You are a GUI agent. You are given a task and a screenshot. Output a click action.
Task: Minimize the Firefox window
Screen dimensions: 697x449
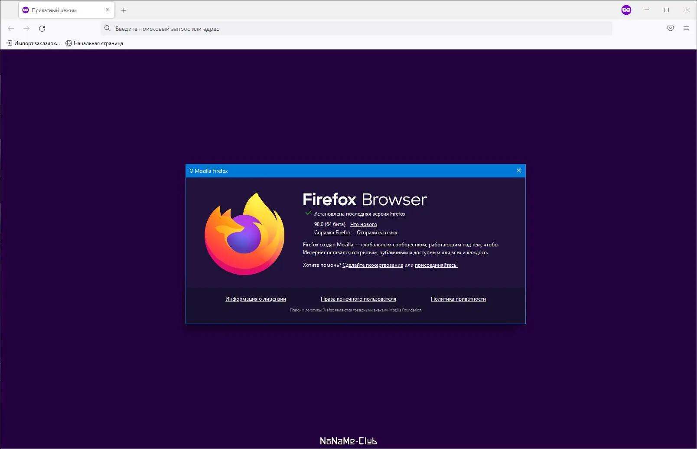point(647,10)
